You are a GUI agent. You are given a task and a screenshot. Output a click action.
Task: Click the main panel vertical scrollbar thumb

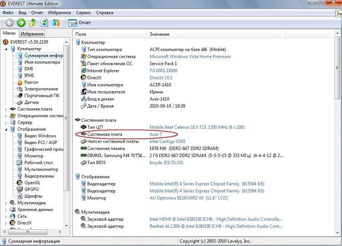click(x=338, y=68)
